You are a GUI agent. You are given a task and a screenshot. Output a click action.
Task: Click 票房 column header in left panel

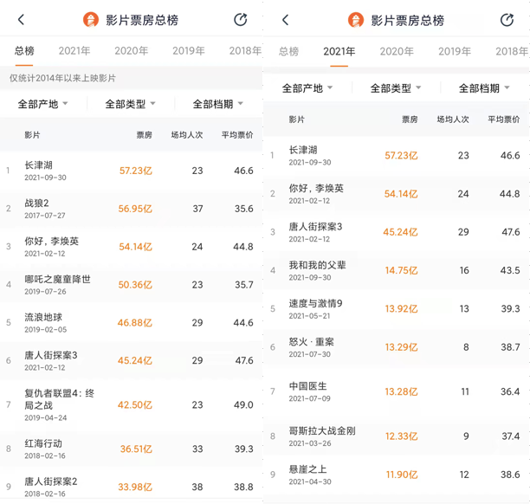click(x=145, y=135)
